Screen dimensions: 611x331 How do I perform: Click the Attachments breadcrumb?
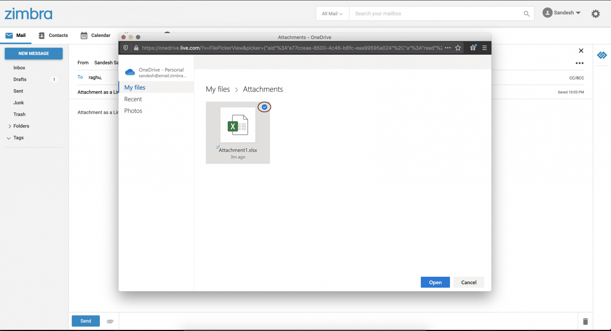(x=263, y=89)
